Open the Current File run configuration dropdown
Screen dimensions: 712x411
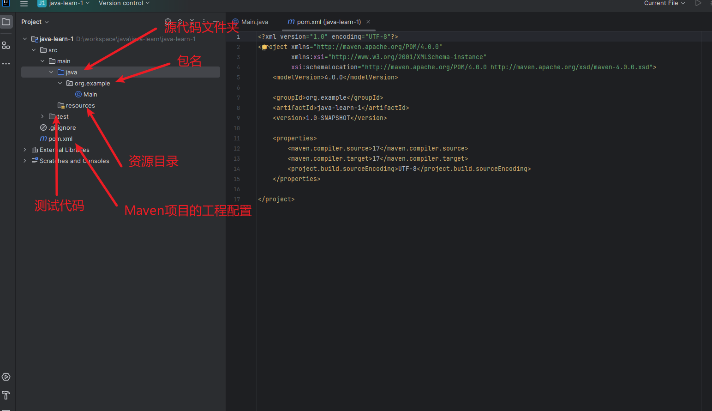pyautogui.click(x=664, y=3)
